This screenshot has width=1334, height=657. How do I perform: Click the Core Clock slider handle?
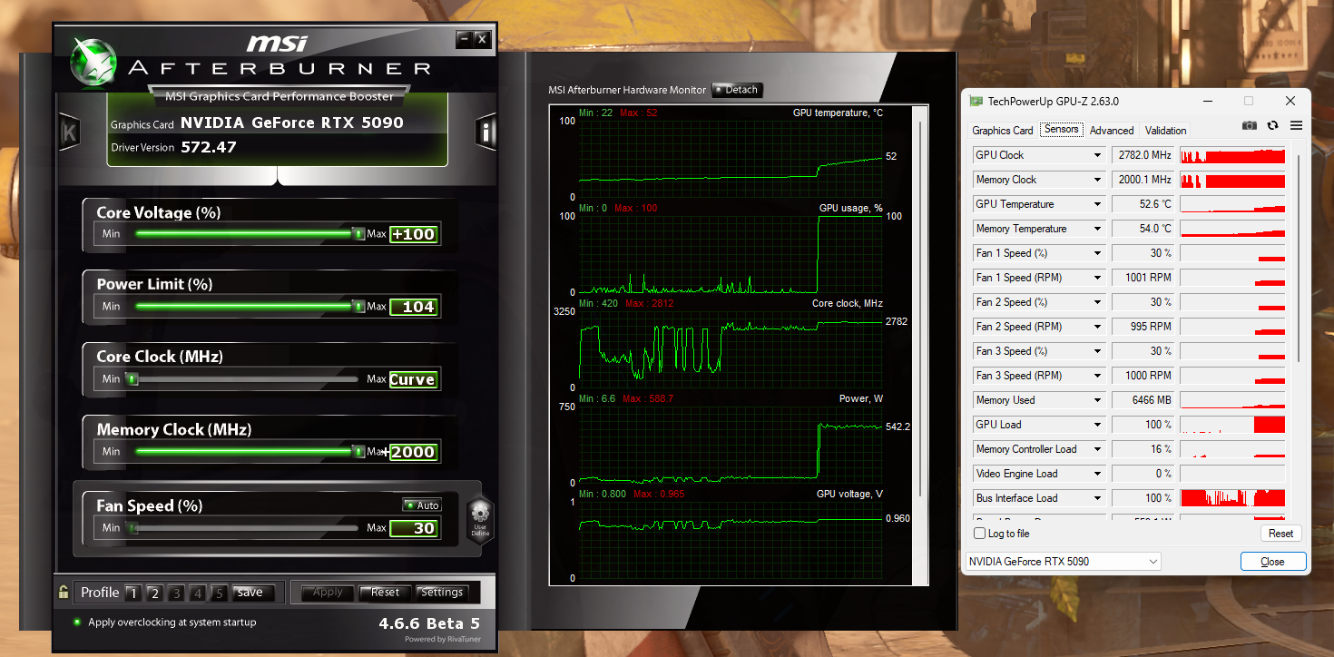132,379
